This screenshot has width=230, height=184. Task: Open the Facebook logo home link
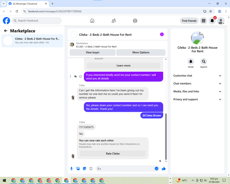point(6,21)
